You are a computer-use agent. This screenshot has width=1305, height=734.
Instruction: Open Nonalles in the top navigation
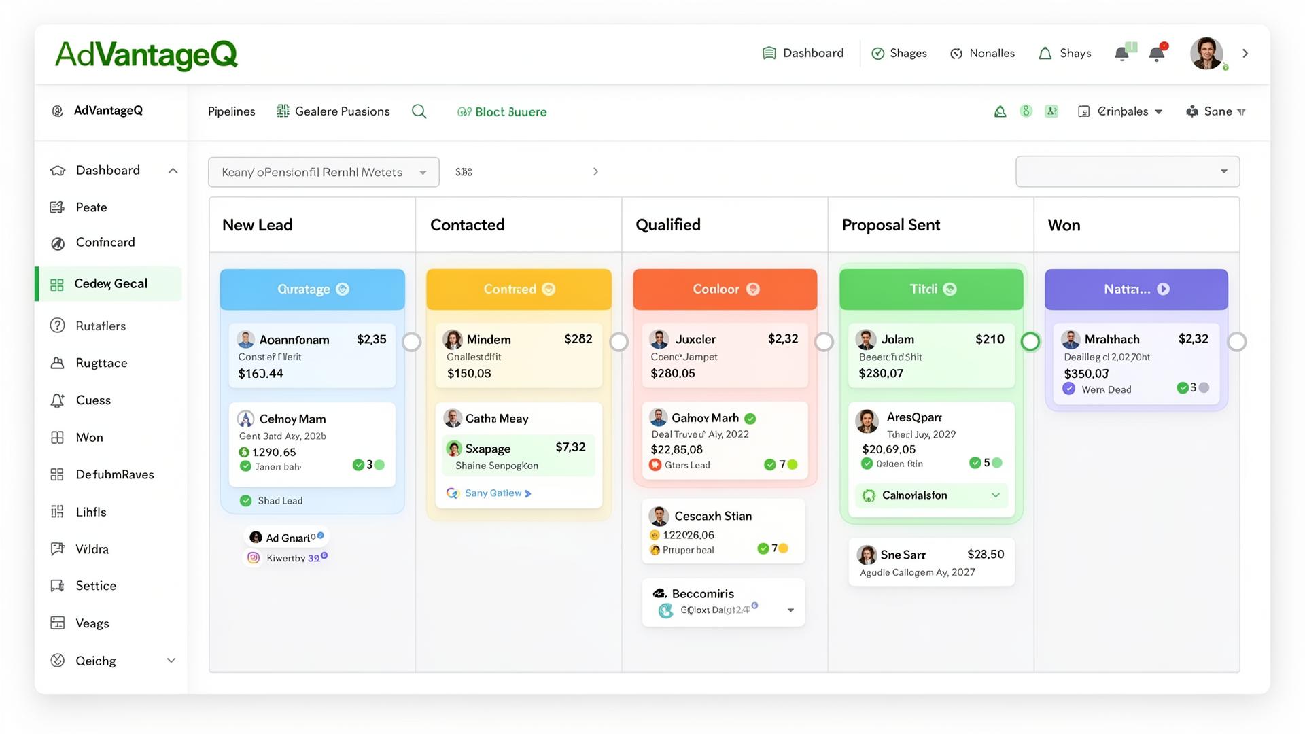(x=982, y=53)
